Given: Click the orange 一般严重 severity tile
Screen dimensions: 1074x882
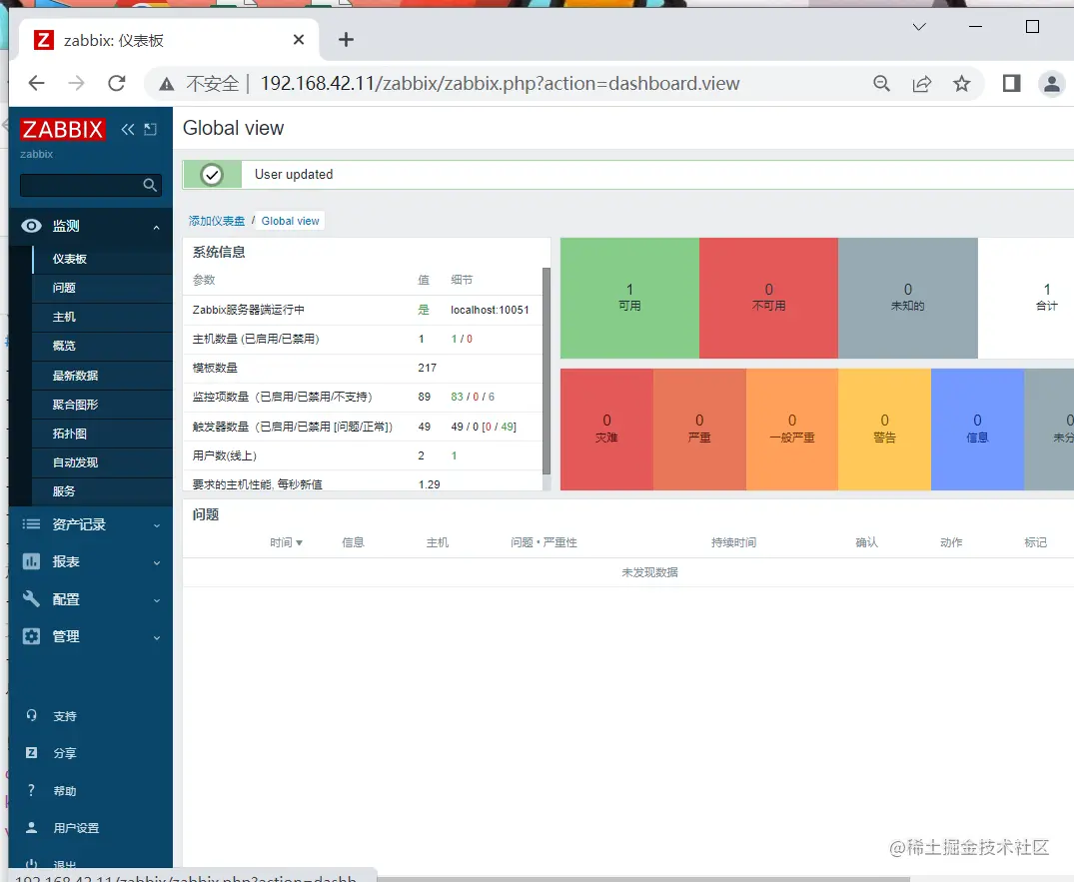Looking at the screenshot, I should [792, 430].
